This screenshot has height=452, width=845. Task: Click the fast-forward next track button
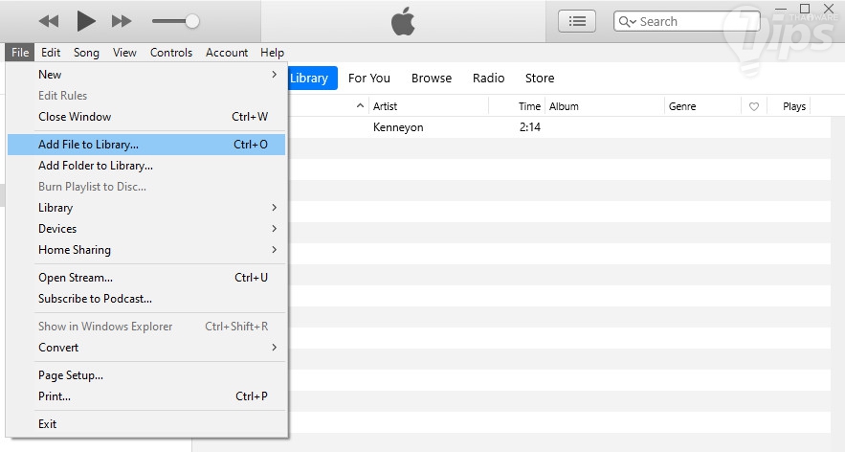[x=122, y=22]
